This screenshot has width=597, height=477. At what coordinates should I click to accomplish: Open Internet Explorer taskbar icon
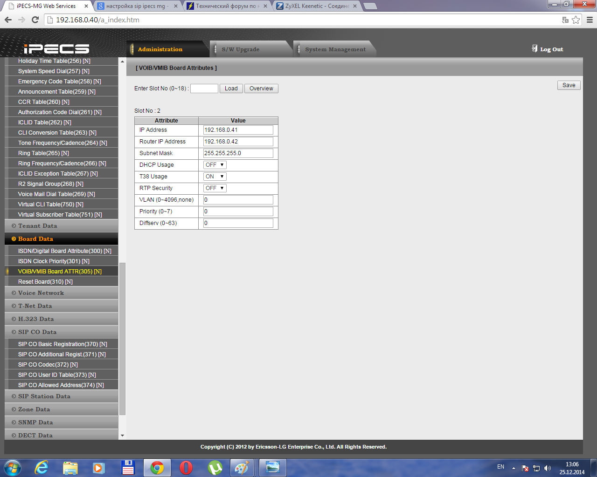(x=42, y=467)
